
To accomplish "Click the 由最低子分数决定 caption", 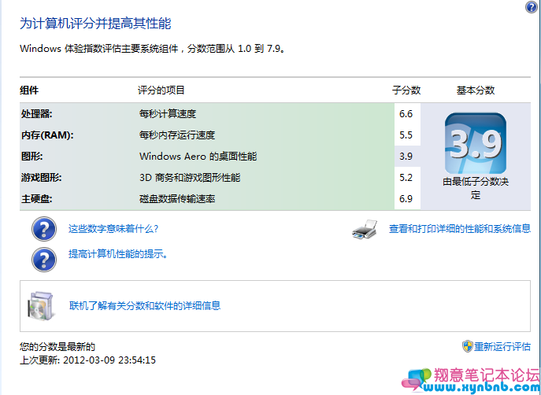I will 476,188.
